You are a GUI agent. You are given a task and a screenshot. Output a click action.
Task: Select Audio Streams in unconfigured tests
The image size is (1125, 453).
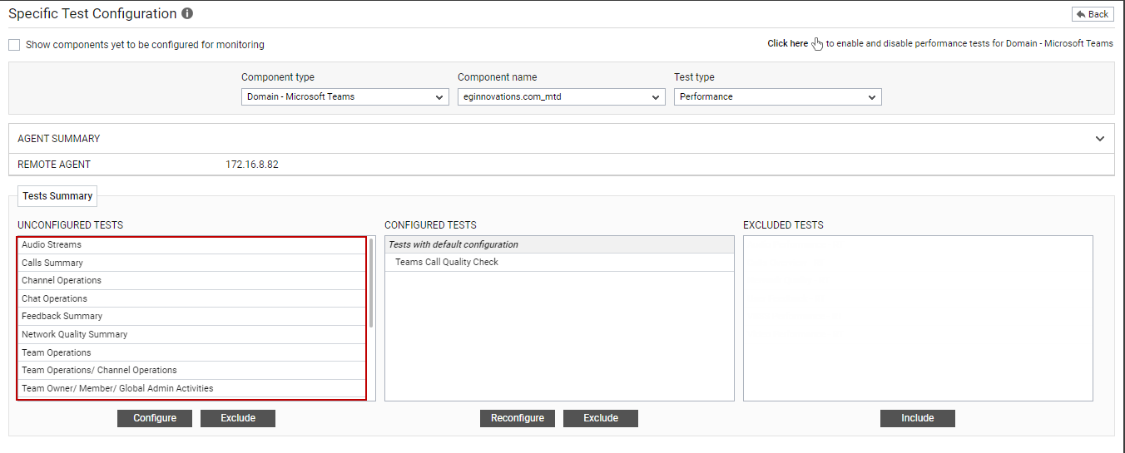pos(191,245)
